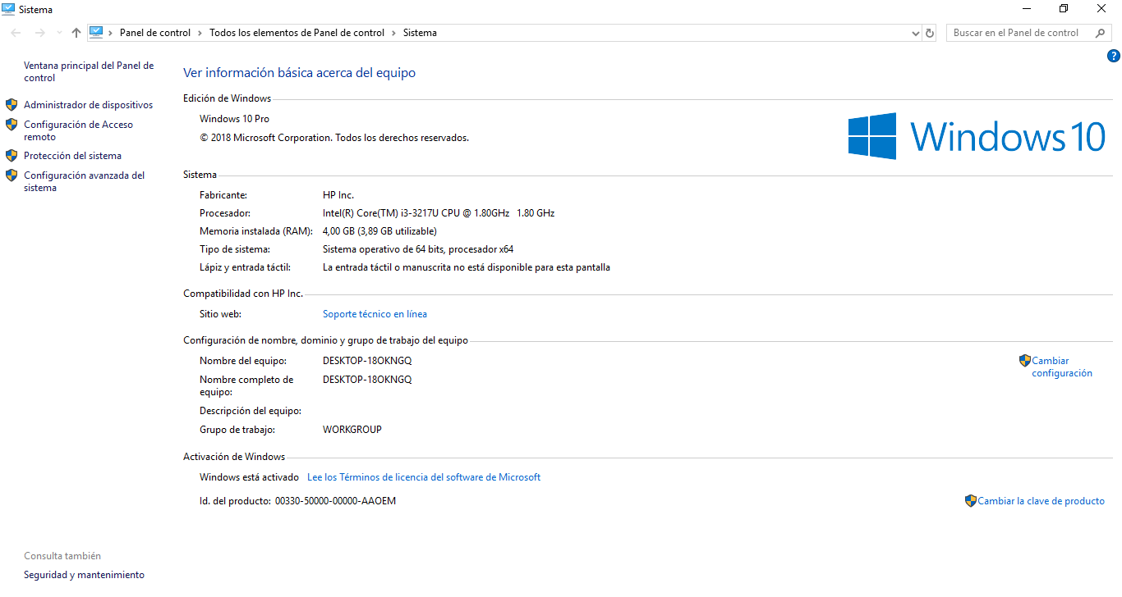Click shield icon beside Protección del sistema
Image resolution: width=1122 pixels, height=597 pixels.
(11, 155)
